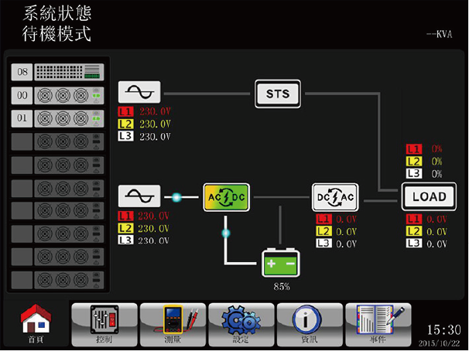Click the empty slot below module 01
Viewport: 469px width, 351px height.
pyautogui.click(x=57, y=142)
